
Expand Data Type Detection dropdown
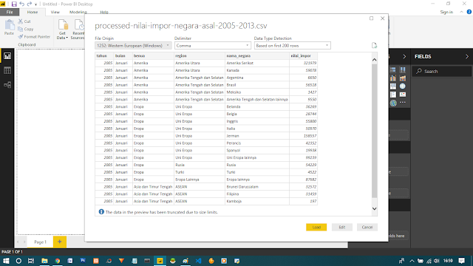(x=293, y=46)
